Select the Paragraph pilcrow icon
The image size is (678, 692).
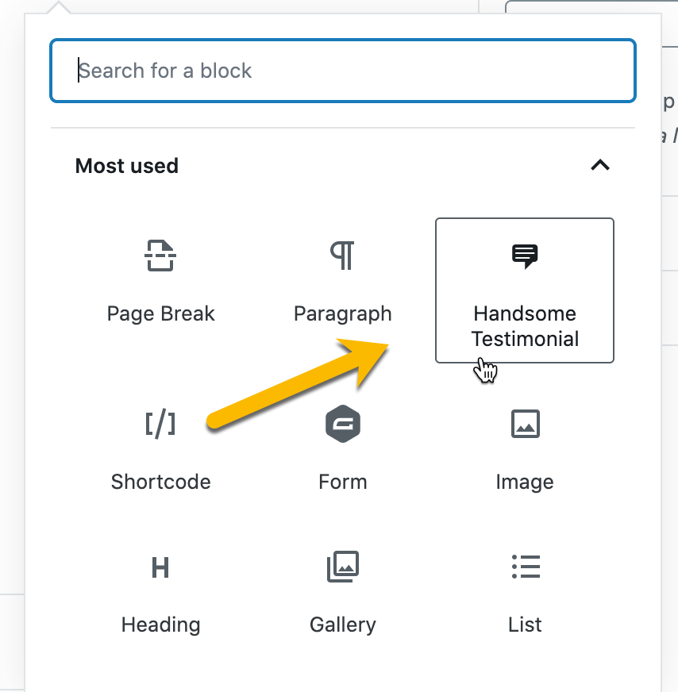tap(342, 255)
